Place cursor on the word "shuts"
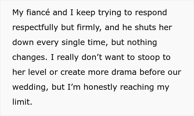The width and height of the screenshot is (194, 116). [x=145, y=27]
